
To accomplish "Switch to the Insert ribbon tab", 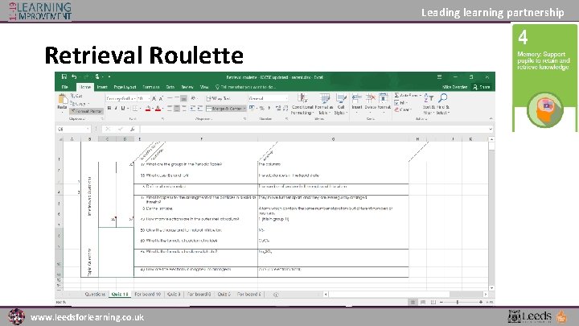I will [102, 87].
